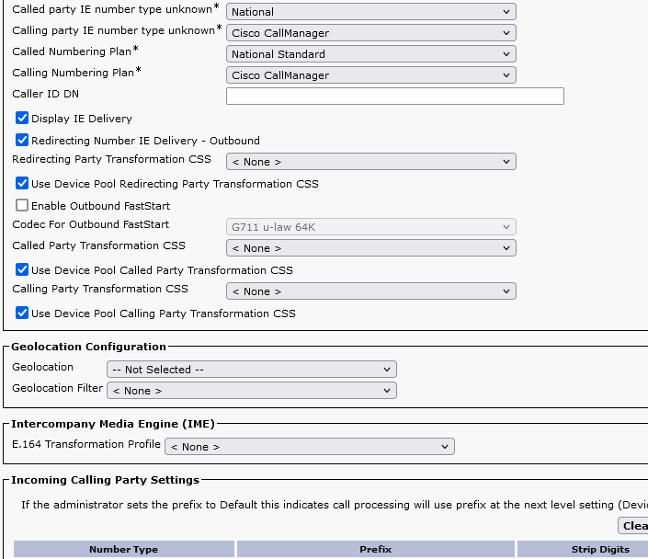The height and width of the screenshot is (559, 648).
Task: Click the Clear prefix settings button
Action: click(633, 526)
